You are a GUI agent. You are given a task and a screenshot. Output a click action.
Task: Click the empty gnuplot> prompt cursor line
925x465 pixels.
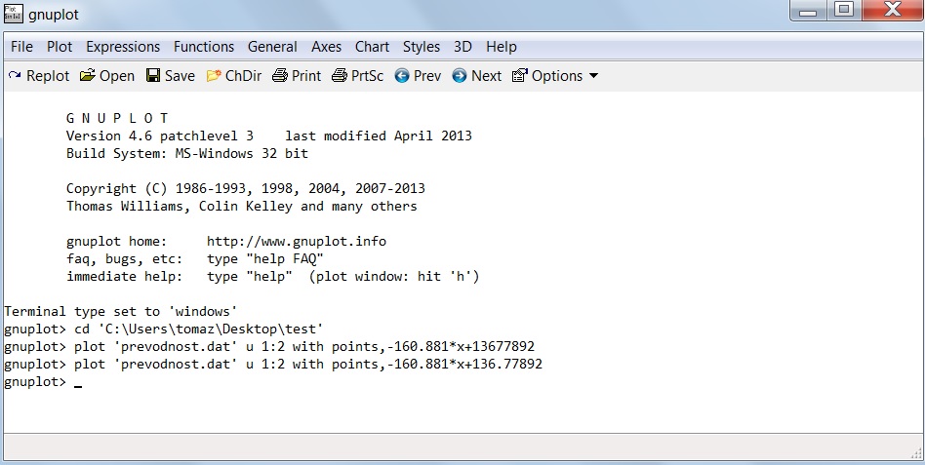click(x=43, y=382)
